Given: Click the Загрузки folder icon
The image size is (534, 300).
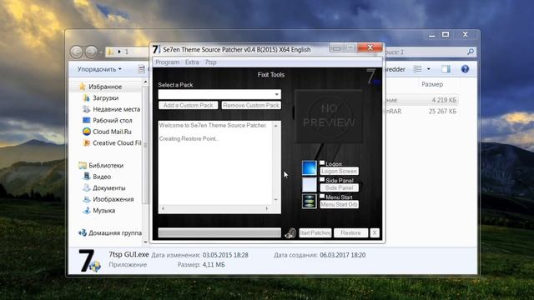Looking at the screenshot, I should (86, 98).
